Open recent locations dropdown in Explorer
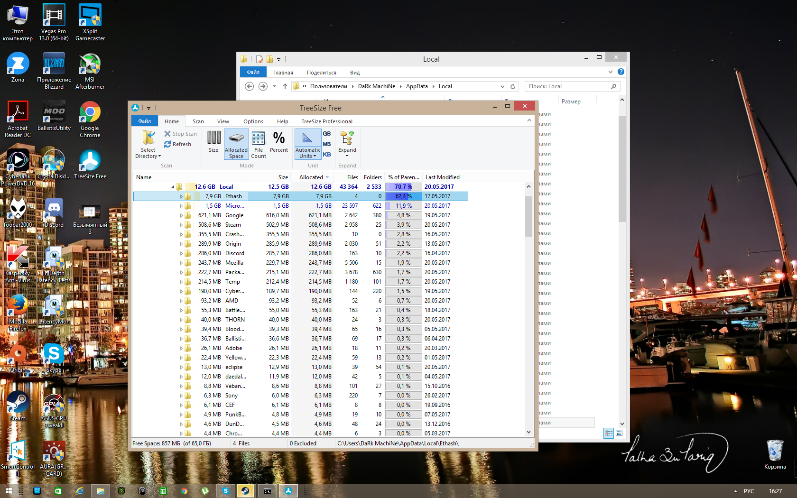The height and width of the screenshot is (498, 797). coord(274,86)
